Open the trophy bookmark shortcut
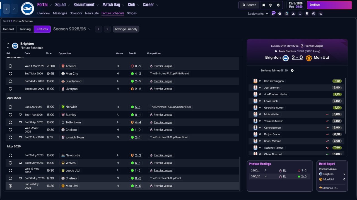 click(307, 14)
